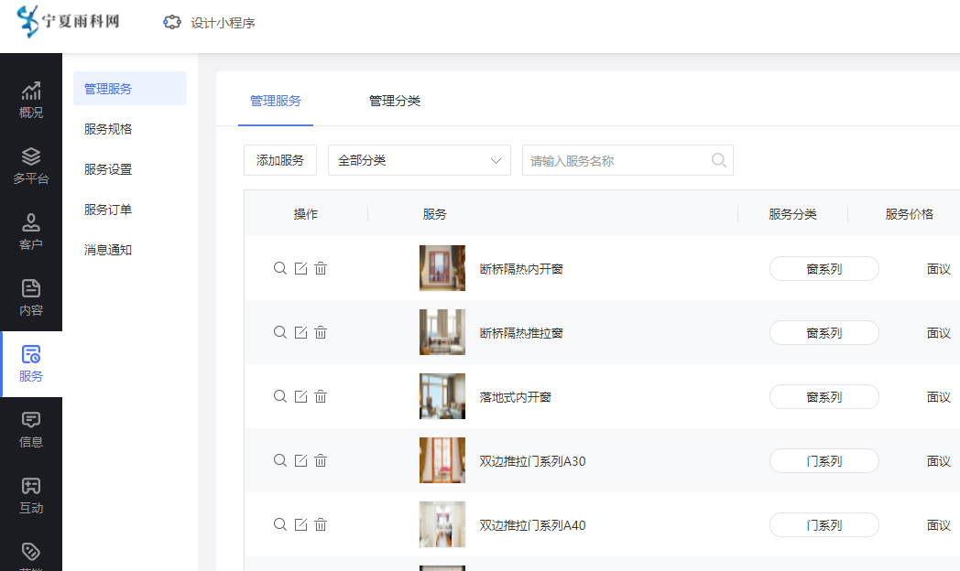
Task: View details of 双边推拉门系列A40
Action: click(x=279, y=524)
